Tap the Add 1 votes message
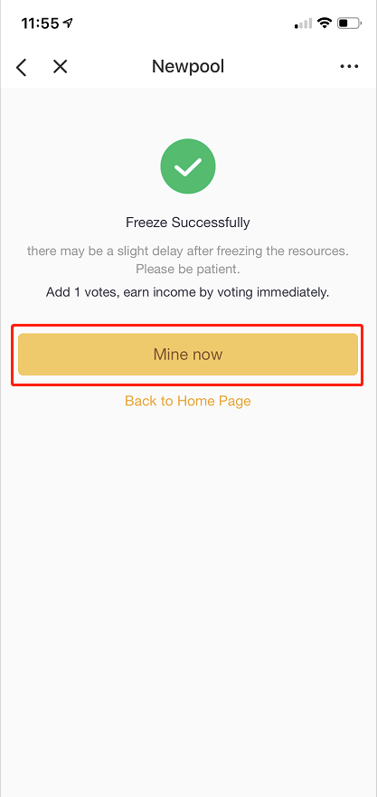The image size is (377, 797). click(188, 292)
